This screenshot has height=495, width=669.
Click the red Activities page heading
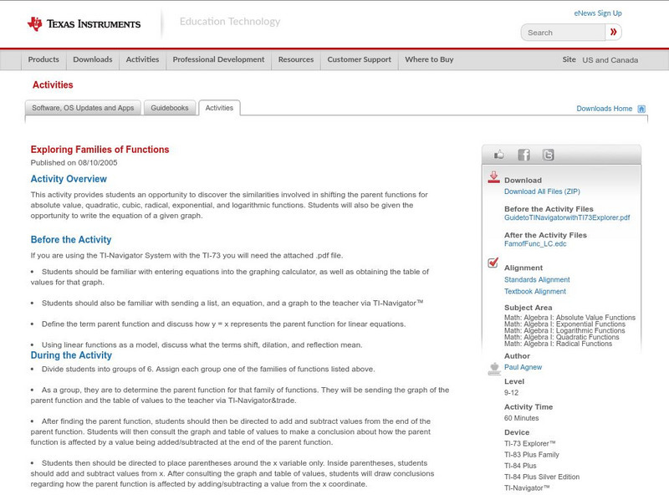point(53,84)
